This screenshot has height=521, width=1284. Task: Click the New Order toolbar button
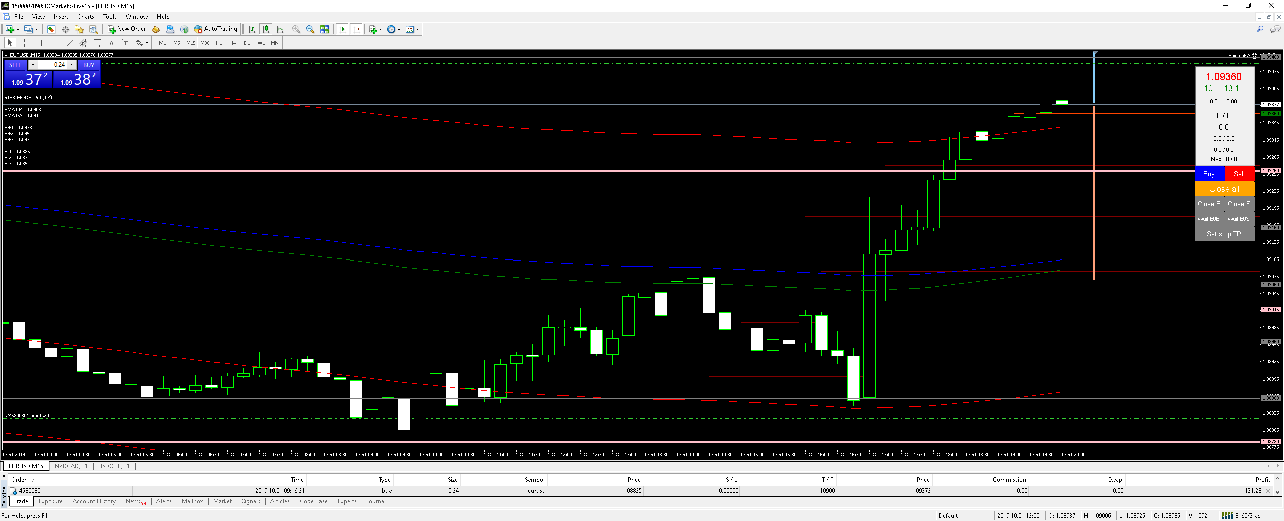pos(127,29)
